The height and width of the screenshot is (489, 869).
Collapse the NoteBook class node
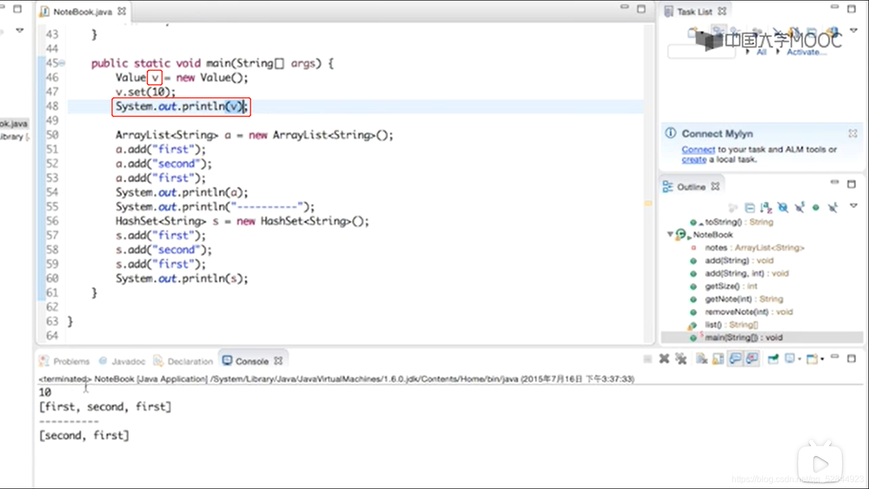coord(670,234)
